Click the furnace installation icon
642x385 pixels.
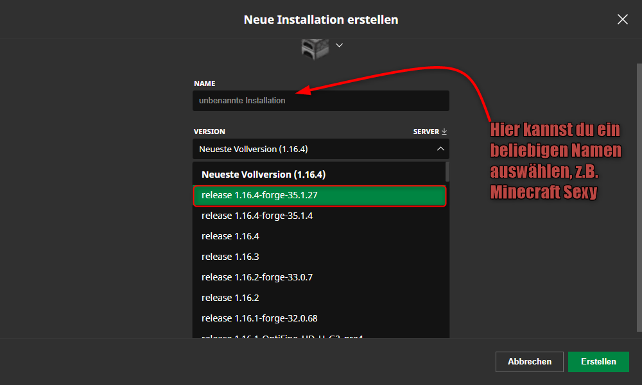pyautogui.click(x=315, y=49)
